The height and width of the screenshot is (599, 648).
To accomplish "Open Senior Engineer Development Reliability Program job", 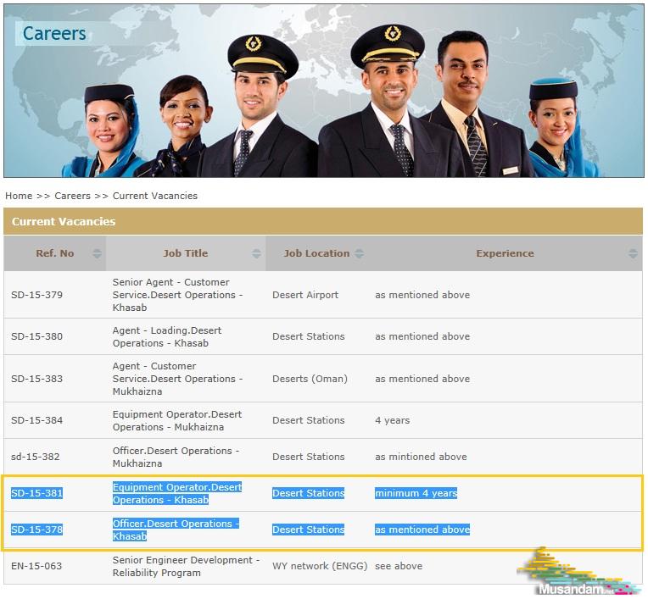I will tap(186, 567).
